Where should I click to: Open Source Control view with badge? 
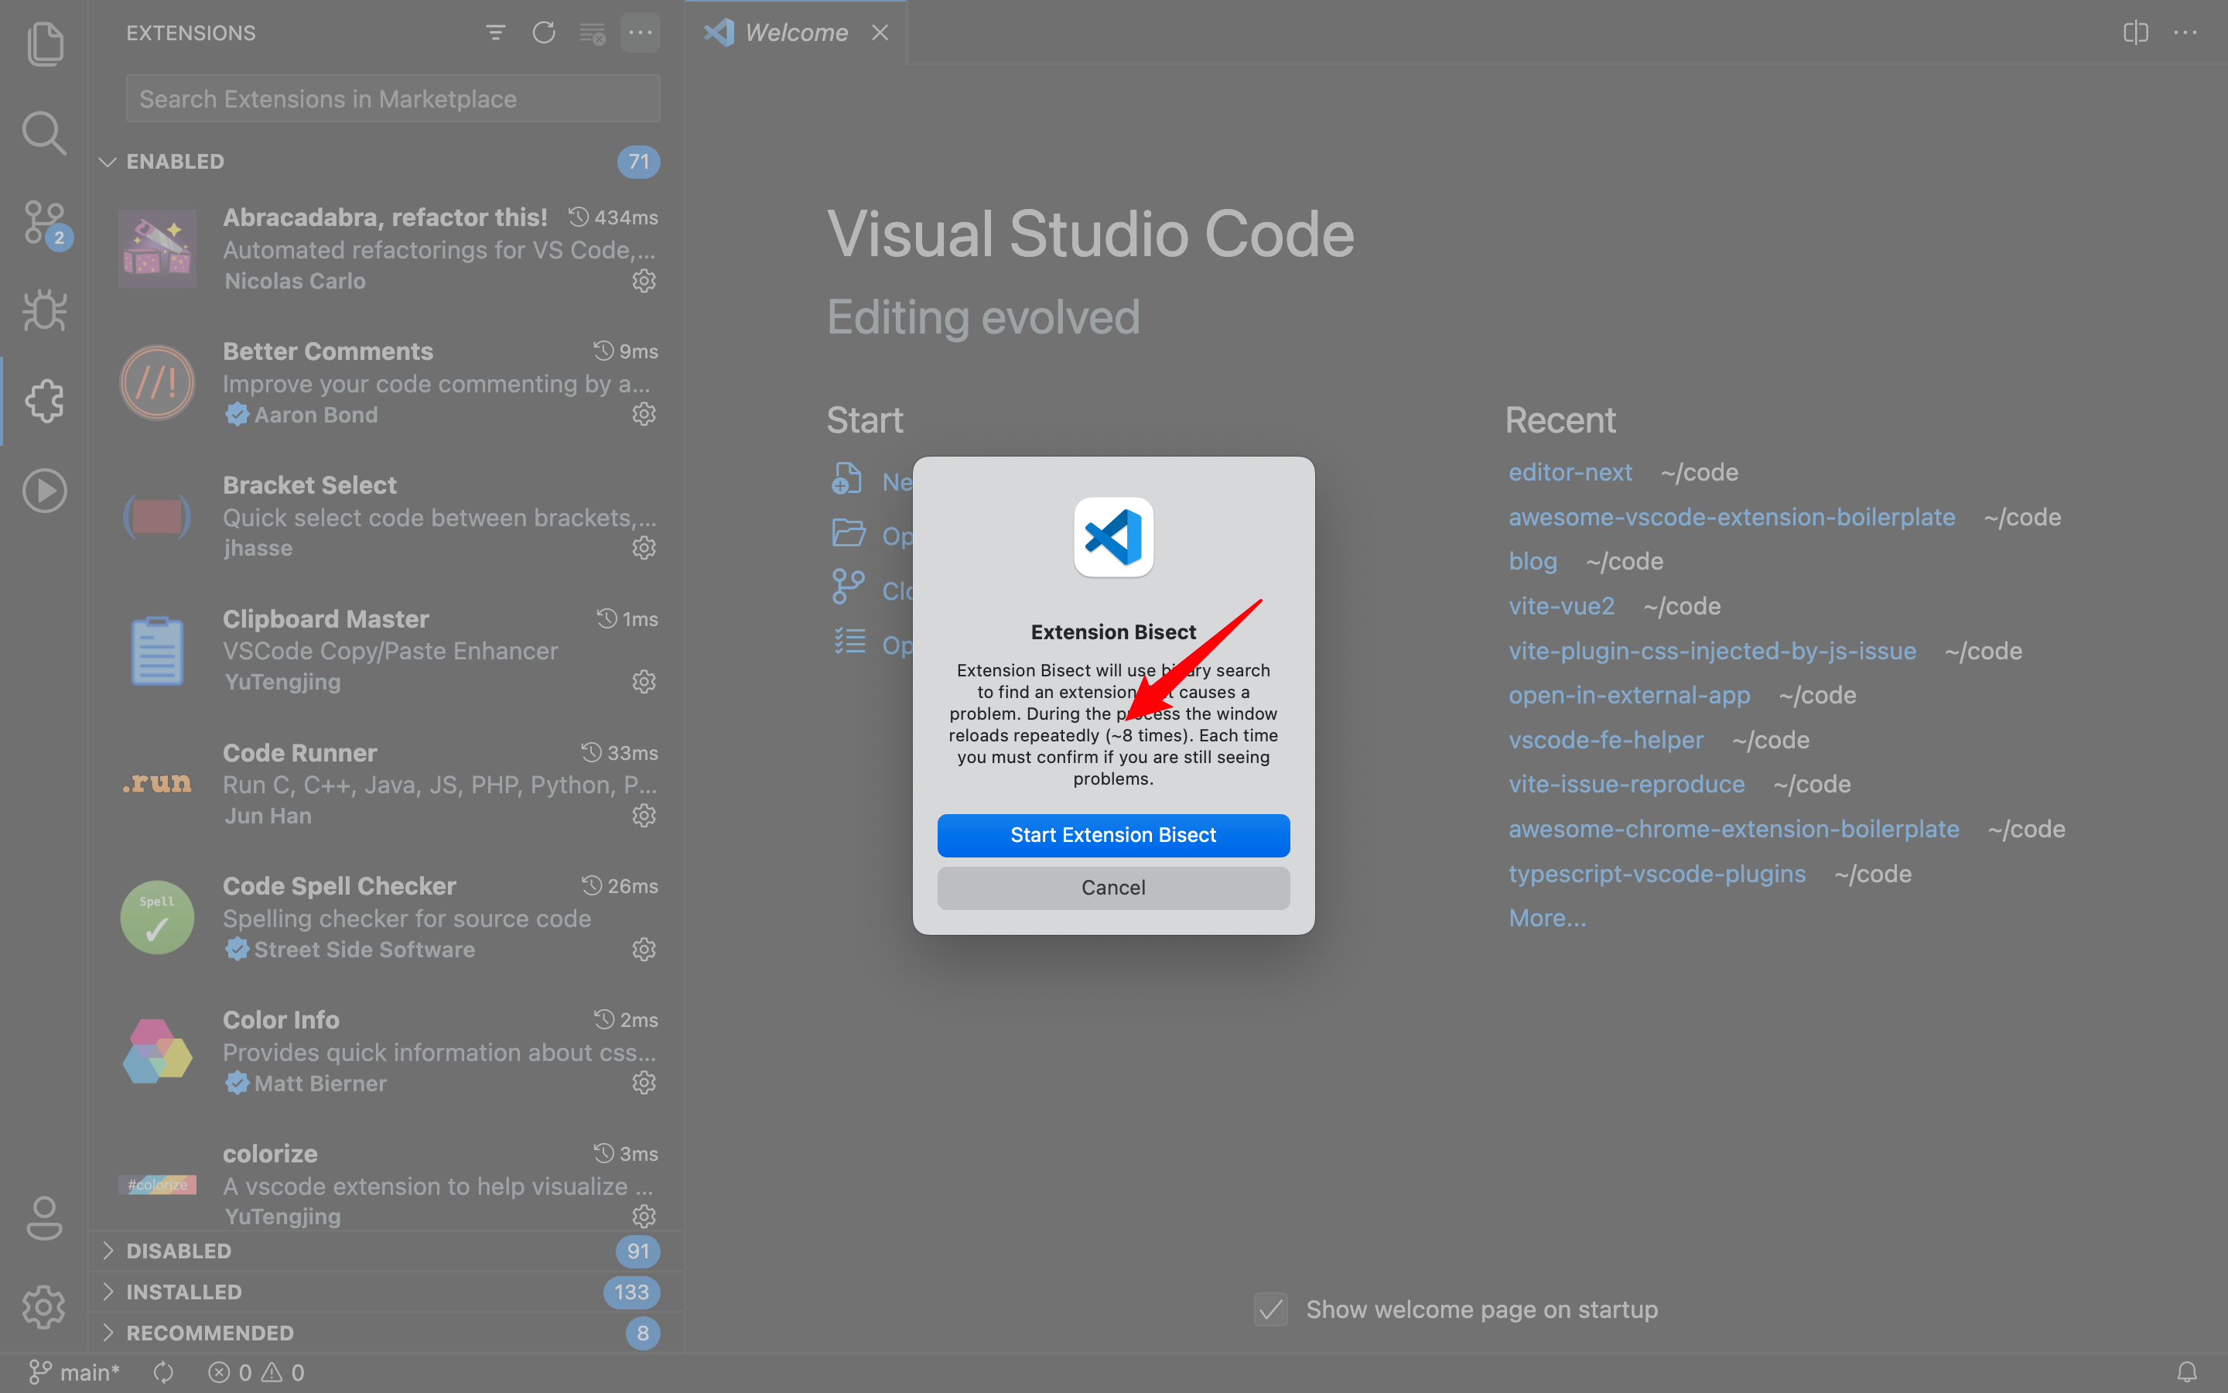44,223
